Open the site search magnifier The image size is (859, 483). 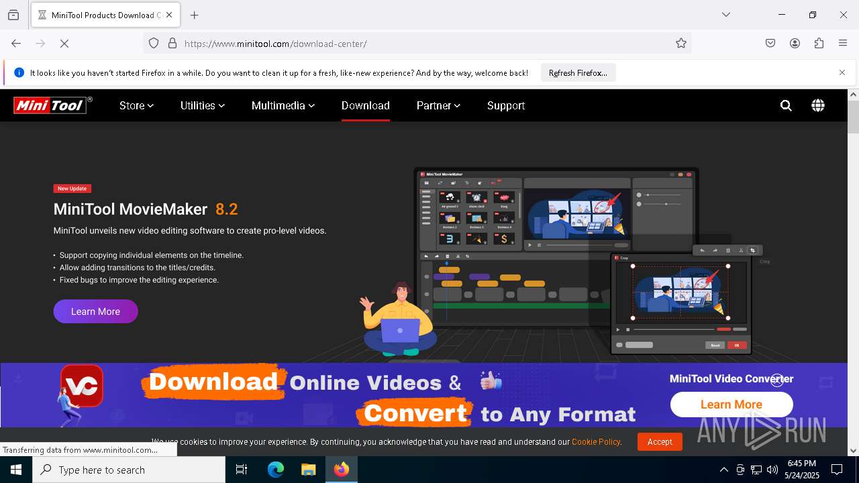(x=786, y=105)
